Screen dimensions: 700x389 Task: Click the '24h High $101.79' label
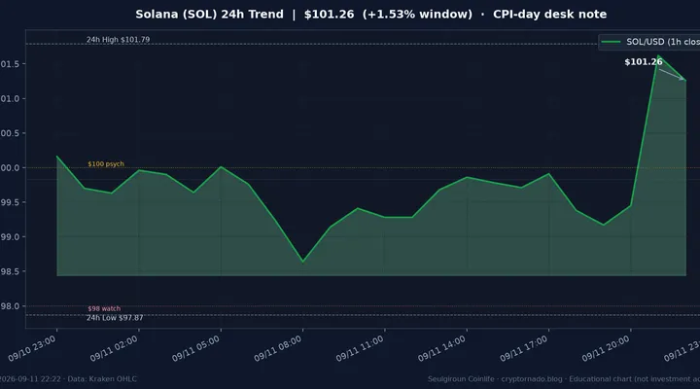click(x=118, y=39)
